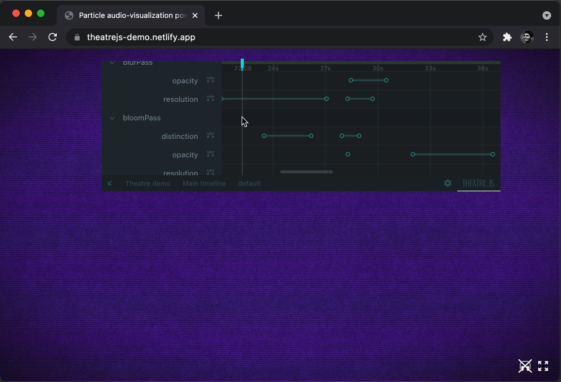Image resolution: width=561 pixels, height=382 pixels.
Task: Select the Particle audio-visualization browser tab
Action: click(x=132, y=15)
